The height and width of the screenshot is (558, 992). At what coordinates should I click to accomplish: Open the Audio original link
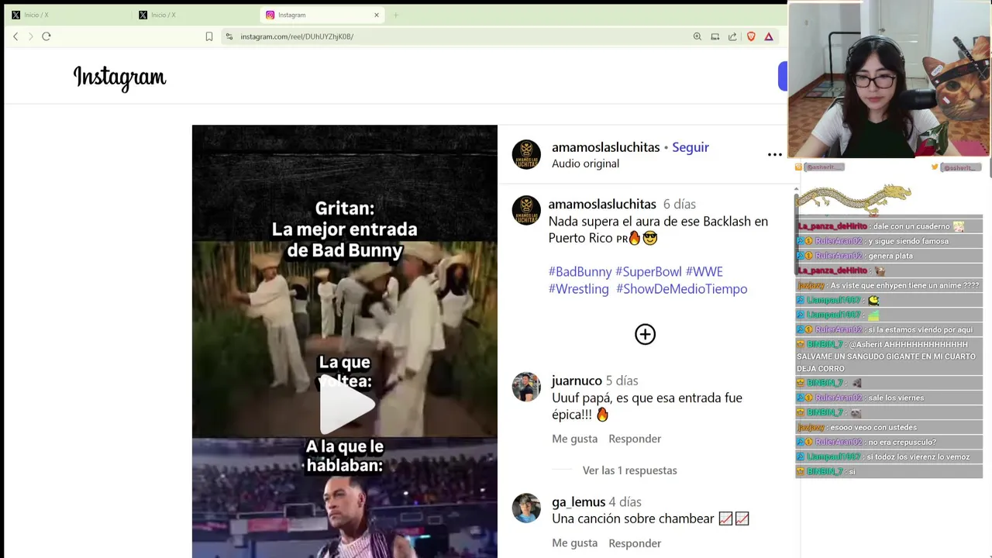pyautogui.click(x=585, y=164)
